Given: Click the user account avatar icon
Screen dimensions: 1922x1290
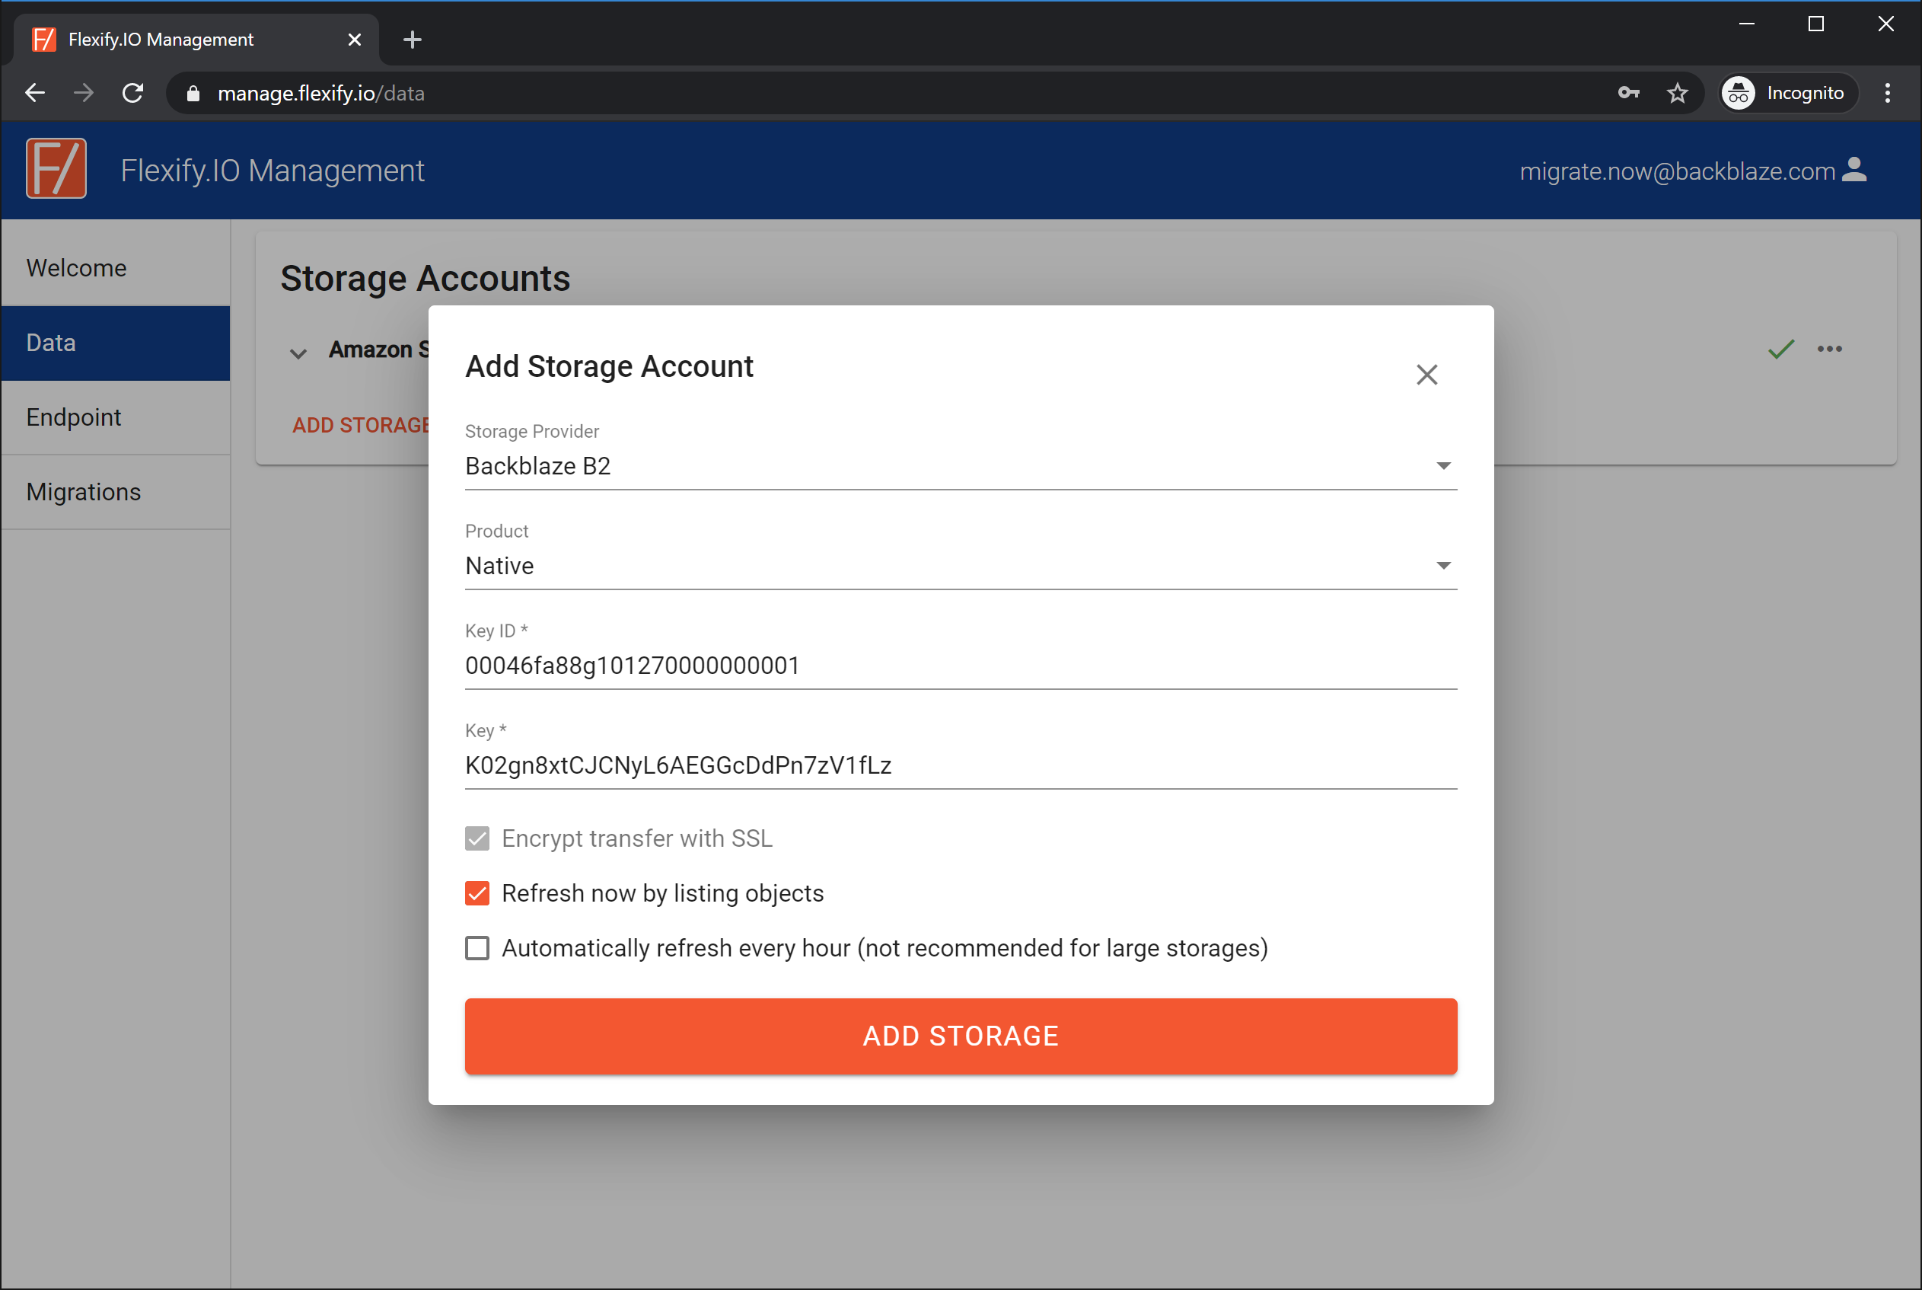Looking at the screenshot, I should [1854, 168].
